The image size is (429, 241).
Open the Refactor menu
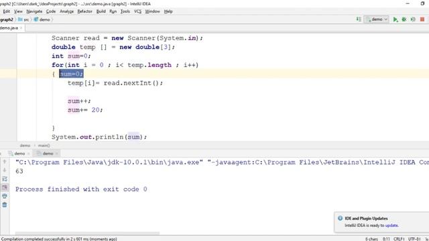pyautogui.click(x=85, y=11)
